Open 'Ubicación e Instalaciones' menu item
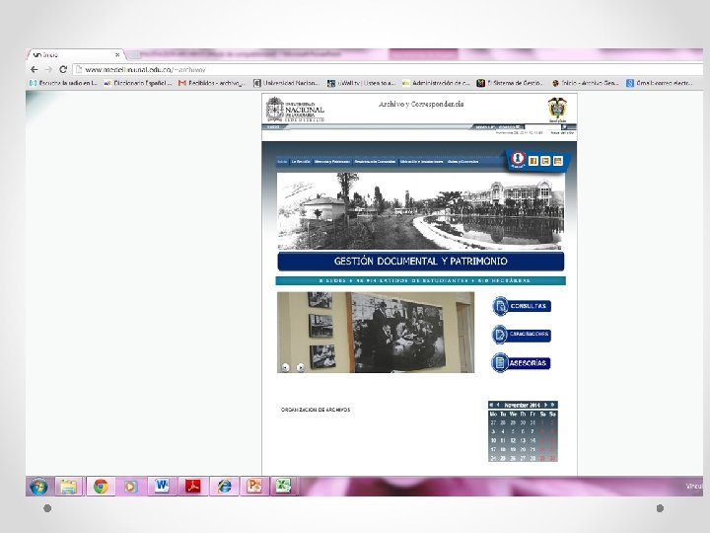The width and height of the screenshot is (710, 533). point(422,161)
